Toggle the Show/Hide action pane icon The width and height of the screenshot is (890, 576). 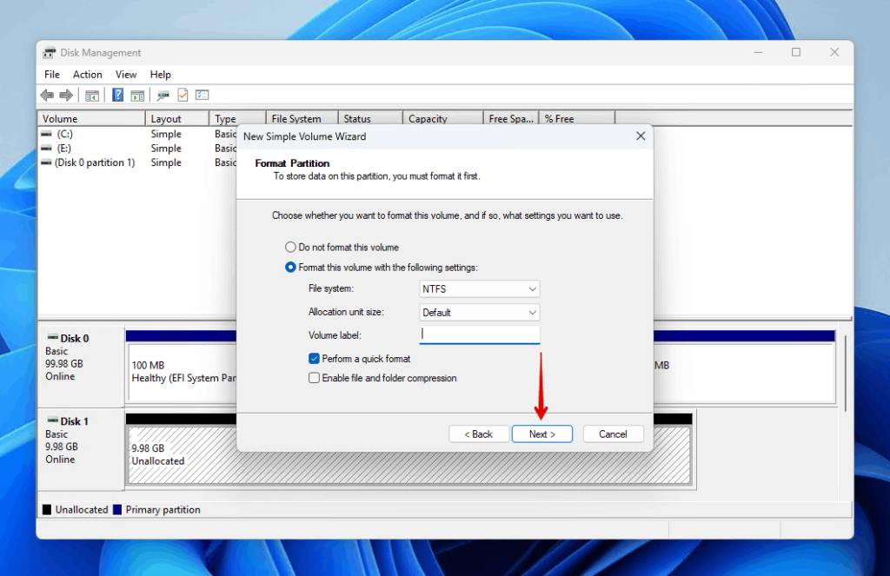(137, 95)
